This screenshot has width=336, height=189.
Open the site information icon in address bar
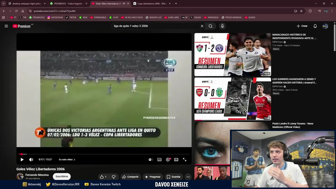point(30,11)
